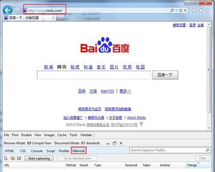This screenshot has width=215, height=172.
Task: Switch to the Network tab
Action: pyautogui.click(x=79, y=151)
